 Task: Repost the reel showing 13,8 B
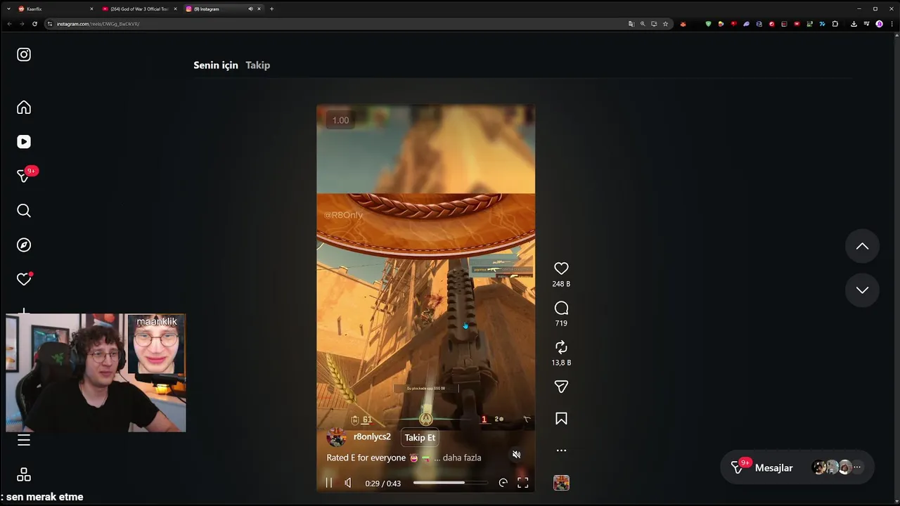(561, 347)
